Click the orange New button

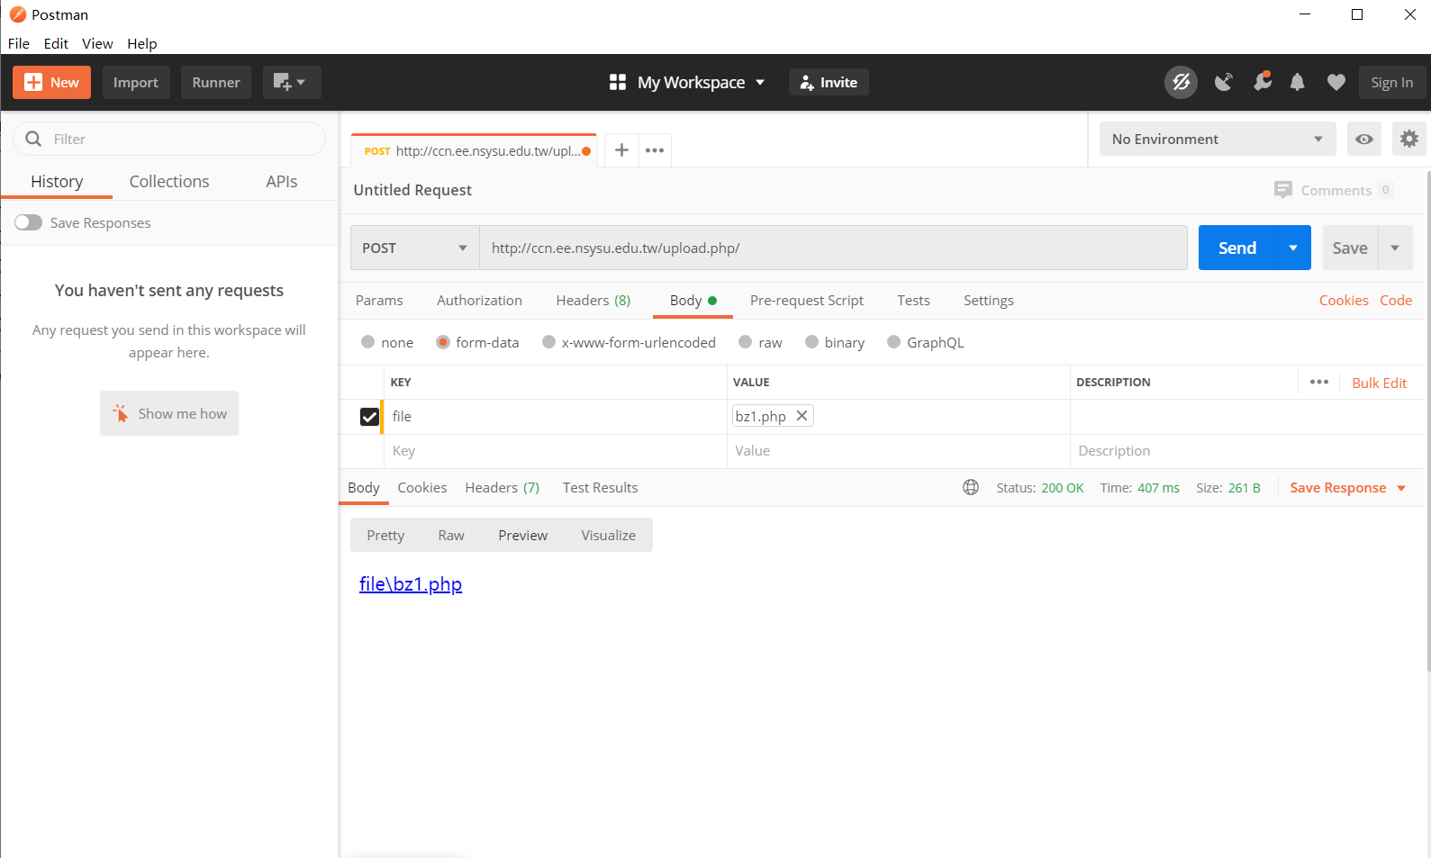[52, 83]
